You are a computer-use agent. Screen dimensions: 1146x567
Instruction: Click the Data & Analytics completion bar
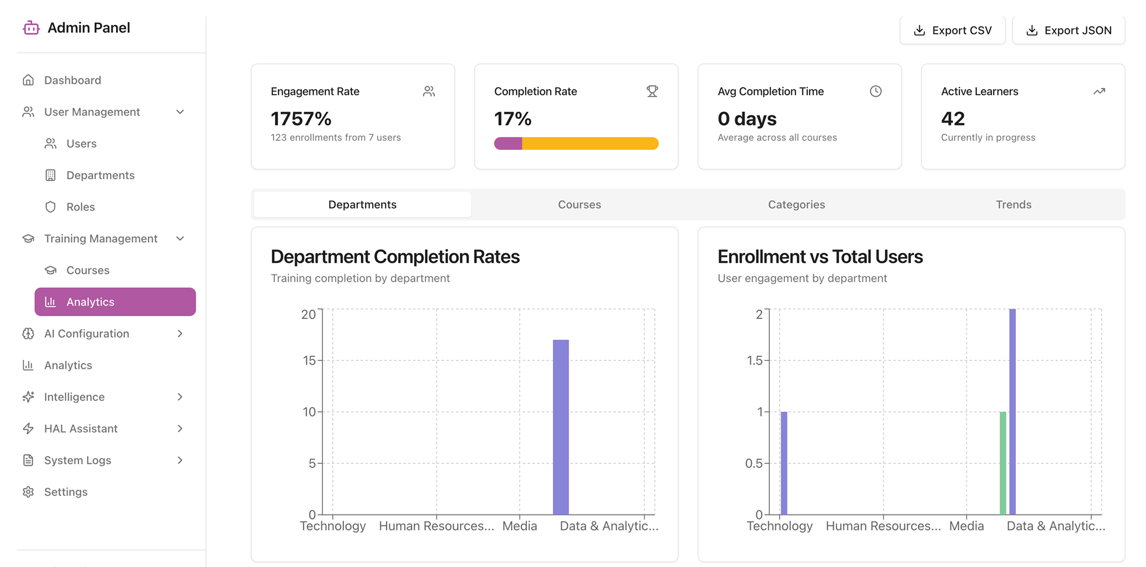560,427
